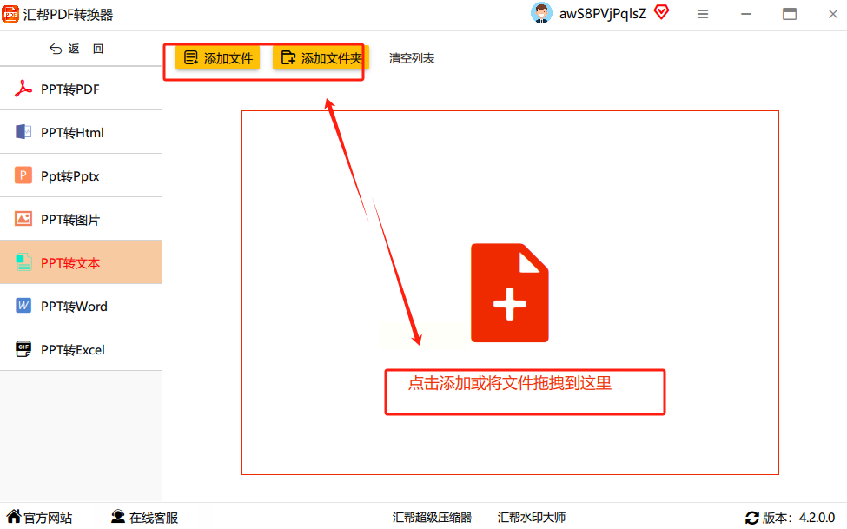Image resolution: width=847 pixels, height=529 pixels.
Task: Open 在线客服 support link
Action: [x=145, y=517]
